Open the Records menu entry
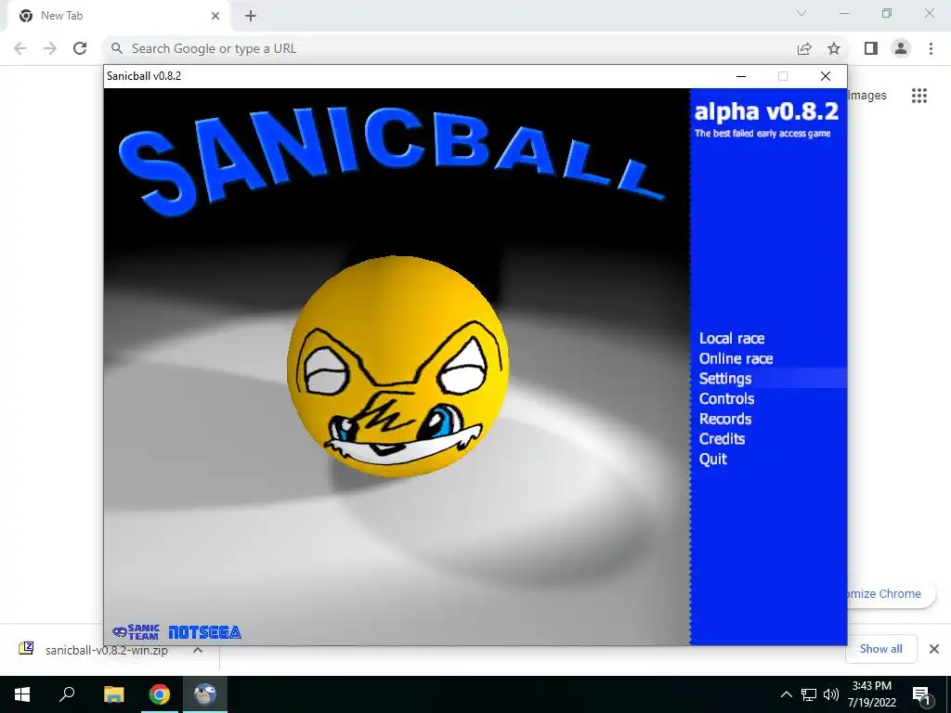The width and height of the screenshot is (951, 713). coord(724,419)
